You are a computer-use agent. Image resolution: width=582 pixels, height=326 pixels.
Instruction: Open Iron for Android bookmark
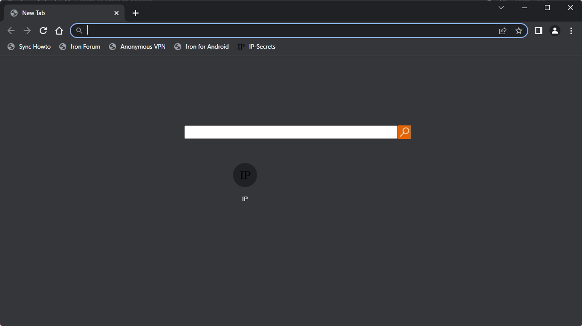tap(202, 47)
